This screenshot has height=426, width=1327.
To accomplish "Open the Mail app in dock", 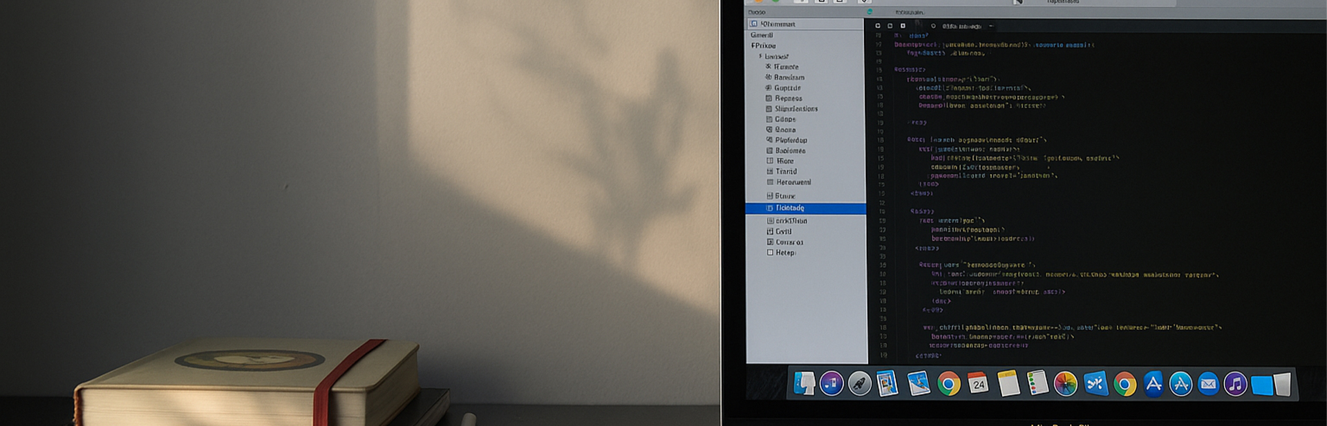I will click(1208, 384).
